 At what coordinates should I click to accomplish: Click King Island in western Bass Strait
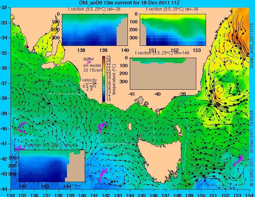point(130,127)
